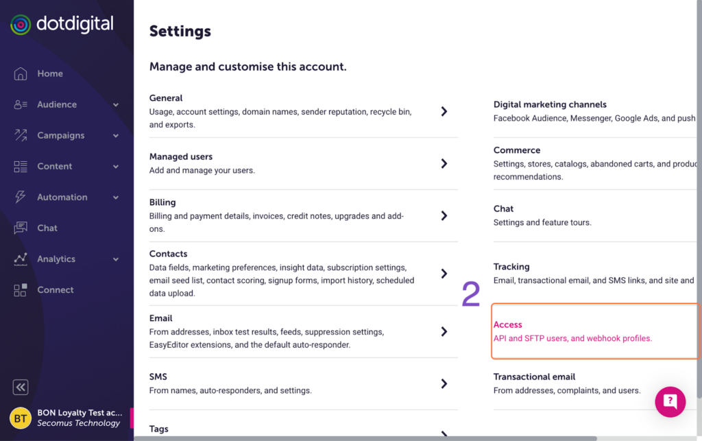Open General settings arrow
Screen dimensions: 702x441
pos(444,111)
